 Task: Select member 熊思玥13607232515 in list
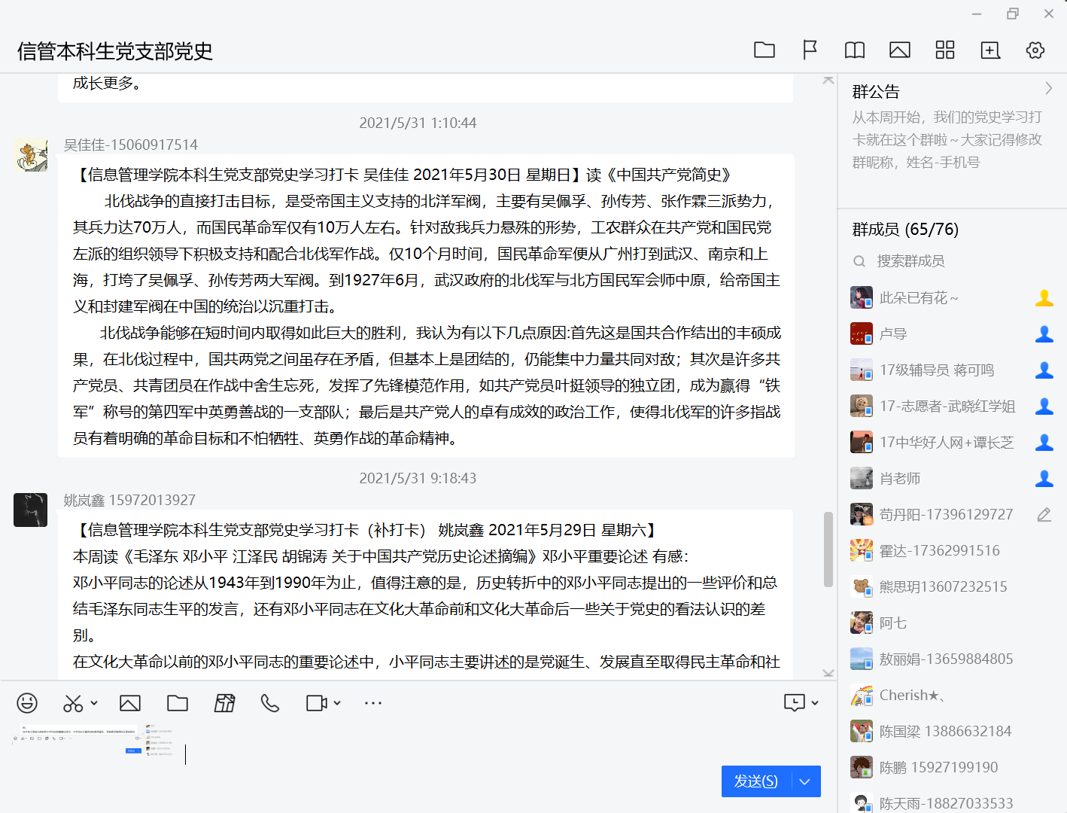[943, 587]
